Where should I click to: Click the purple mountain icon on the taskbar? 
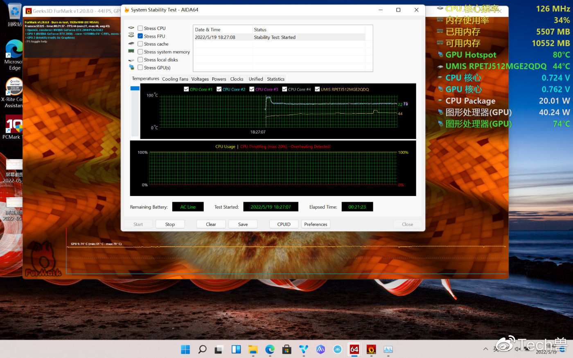[x=320, y=349]
